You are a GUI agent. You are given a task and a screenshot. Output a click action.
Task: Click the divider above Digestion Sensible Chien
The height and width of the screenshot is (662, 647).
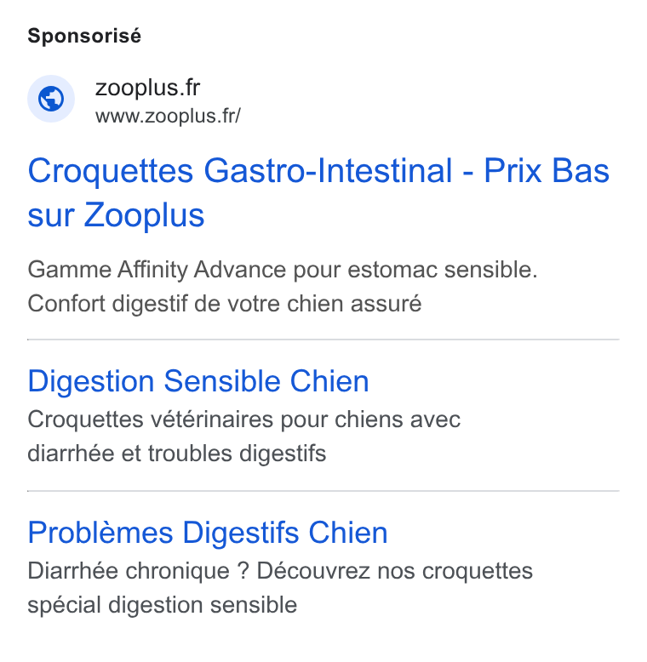pos(323,339)
